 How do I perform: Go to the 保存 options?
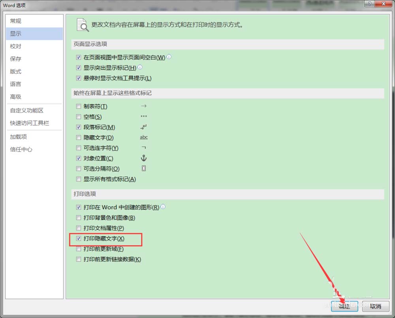[x=34, y=59]
